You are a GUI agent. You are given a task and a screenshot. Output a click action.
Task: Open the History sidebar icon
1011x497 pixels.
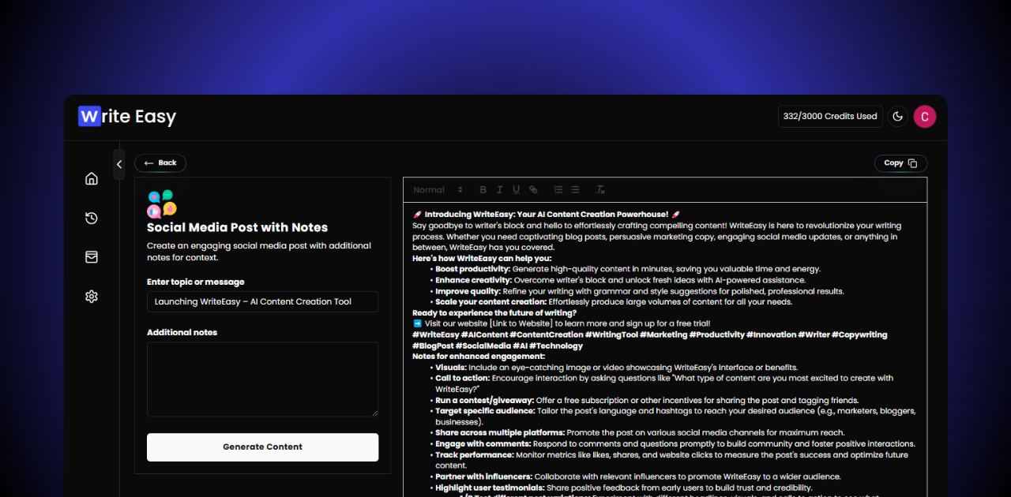coord(92,218)
